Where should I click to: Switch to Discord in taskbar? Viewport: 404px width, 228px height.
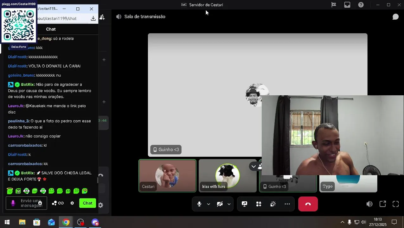click(95, 222)
